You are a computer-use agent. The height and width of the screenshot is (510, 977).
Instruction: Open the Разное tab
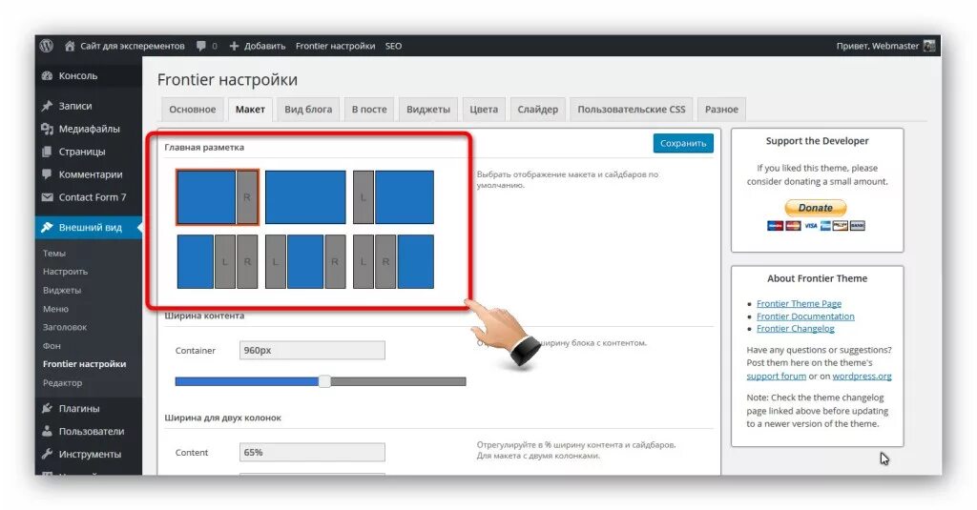tap(721, 109)
